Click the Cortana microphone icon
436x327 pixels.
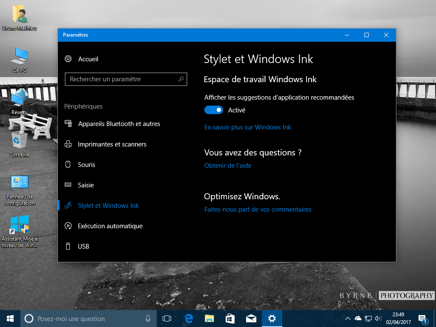(x=148, y=318)
